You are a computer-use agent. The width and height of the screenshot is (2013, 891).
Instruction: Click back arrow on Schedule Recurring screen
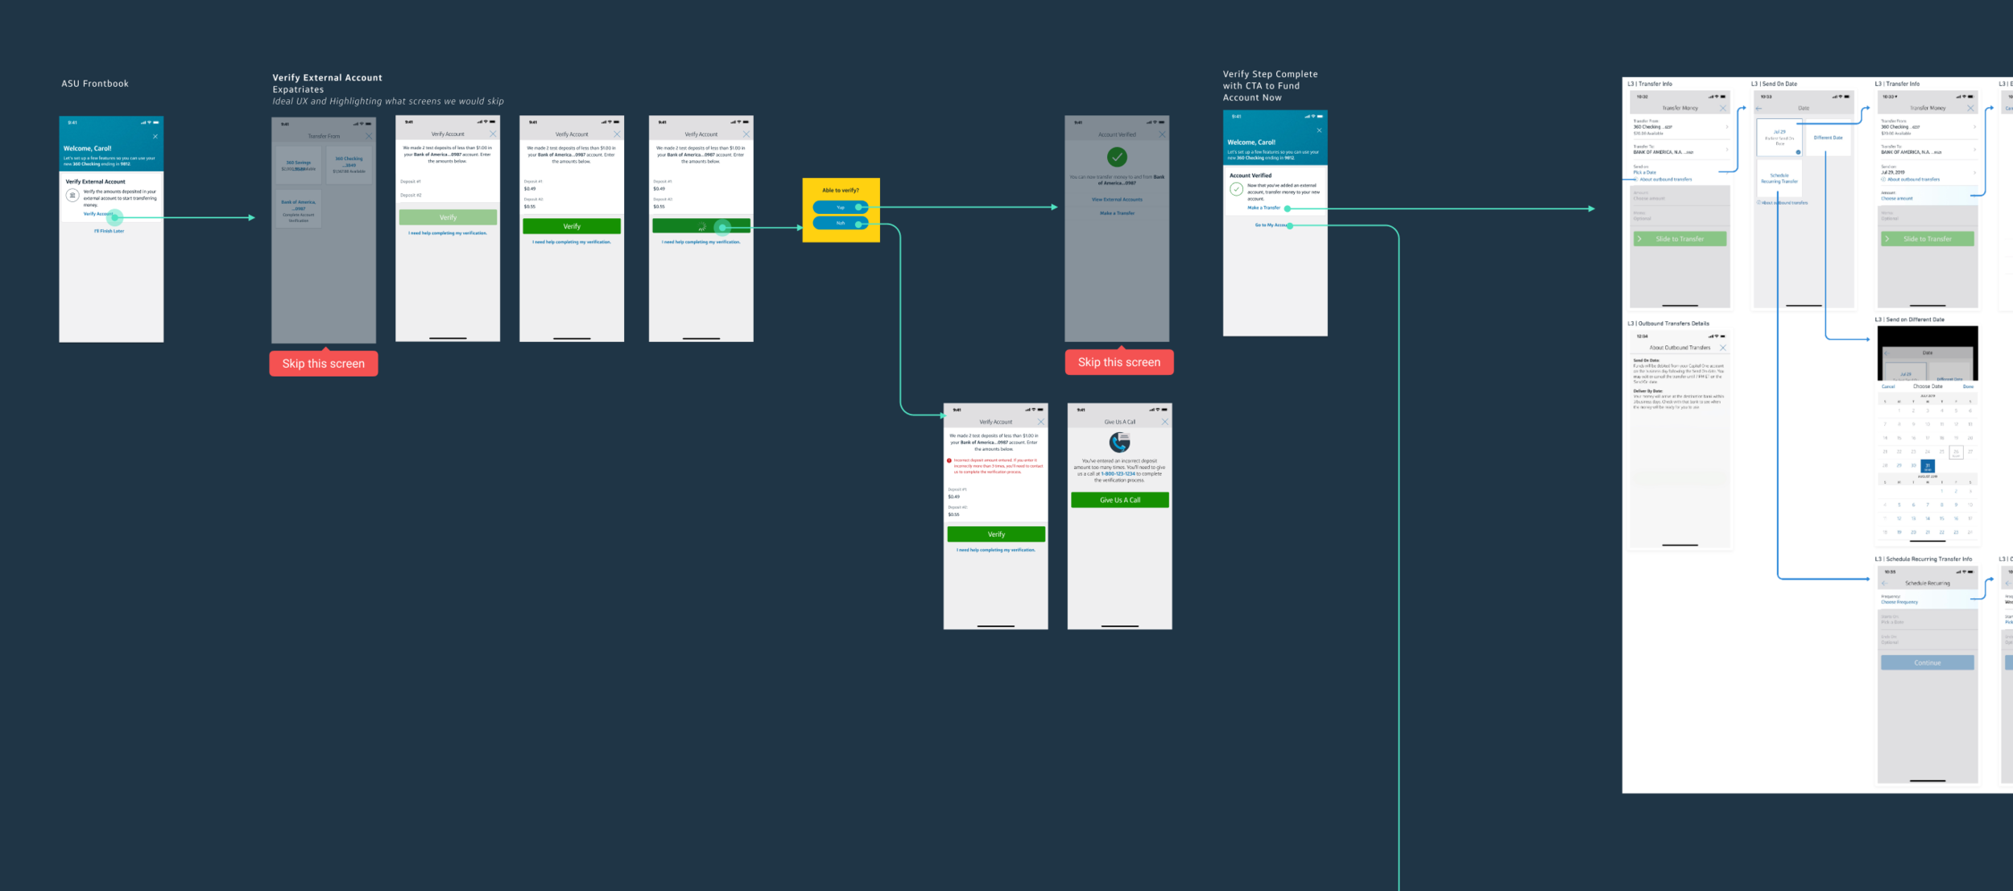point(1884,584)
